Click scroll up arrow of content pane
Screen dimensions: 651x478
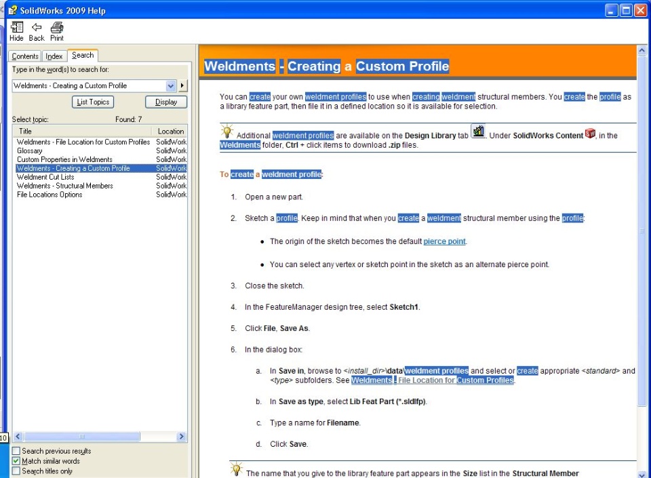(642, 51)
